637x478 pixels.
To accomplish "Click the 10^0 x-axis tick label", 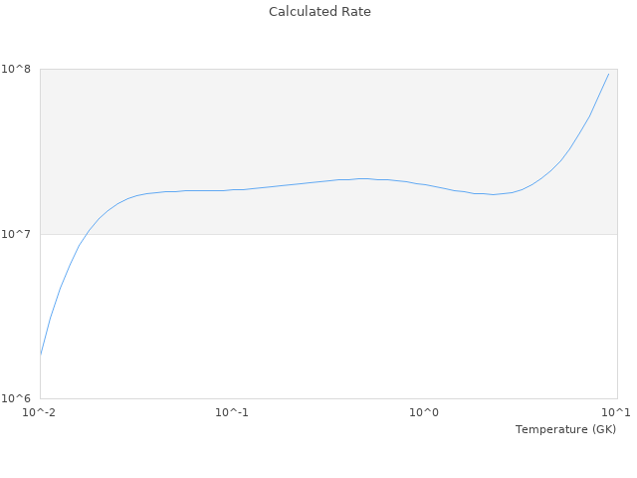I will pos(424,412).
